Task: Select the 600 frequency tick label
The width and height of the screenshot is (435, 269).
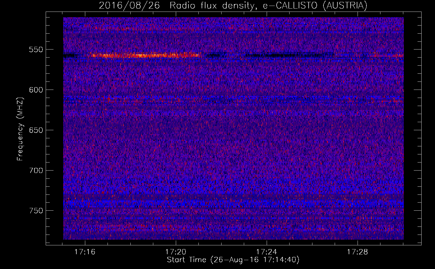Action: pyautogui.click(x=36, y=90)
